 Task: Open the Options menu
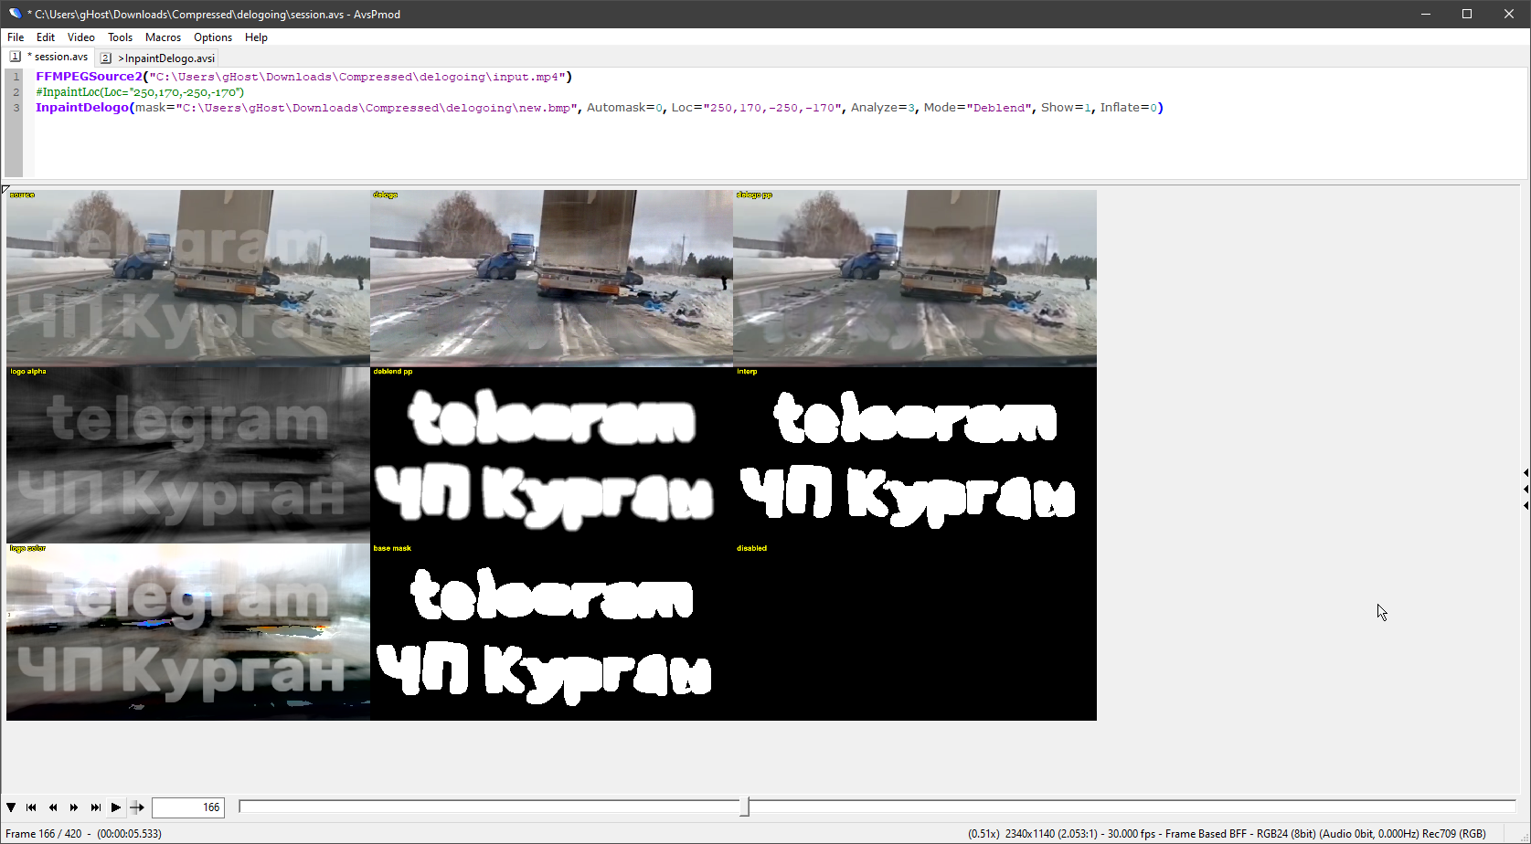coord(213,37)
